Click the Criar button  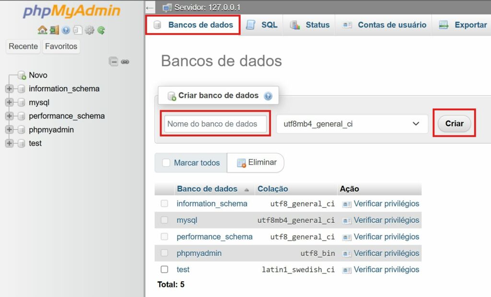455,124
